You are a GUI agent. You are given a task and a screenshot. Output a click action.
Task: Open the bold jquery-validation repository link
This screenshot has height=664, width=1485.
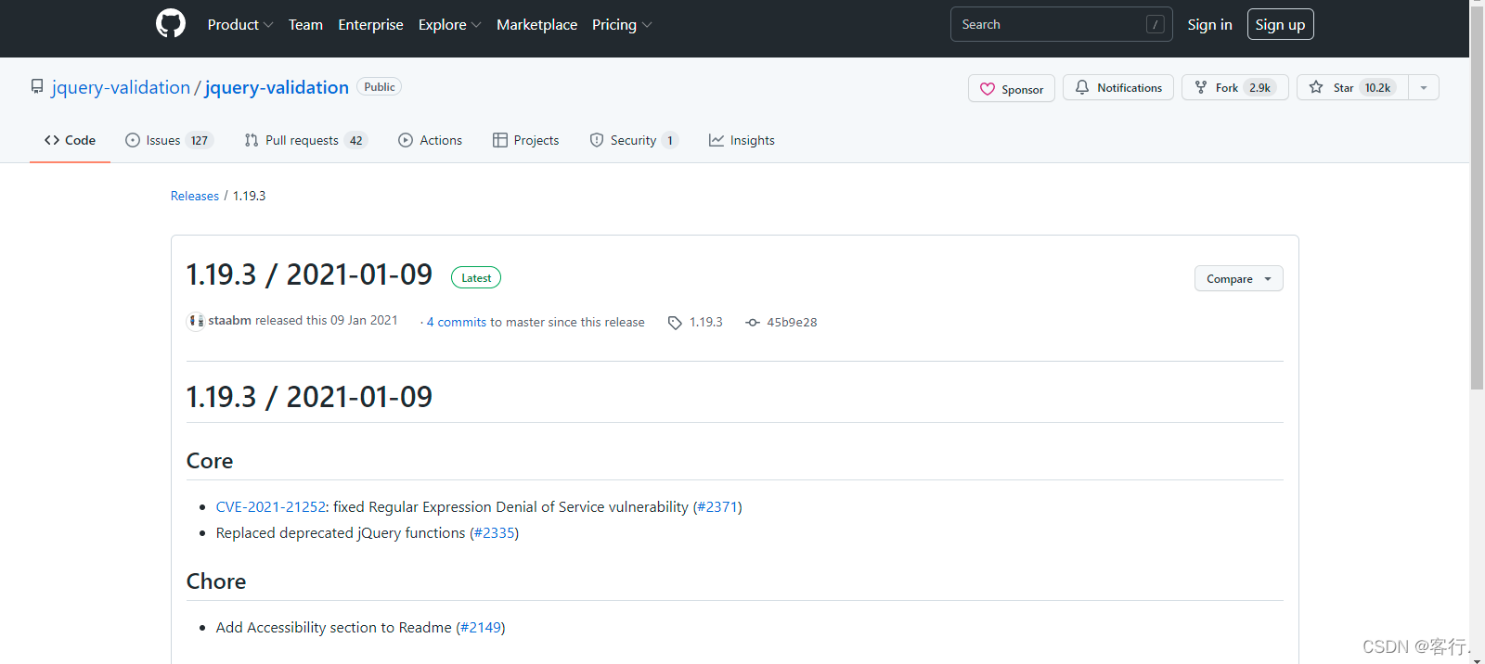pyautogui.click(x=277, y=87)
